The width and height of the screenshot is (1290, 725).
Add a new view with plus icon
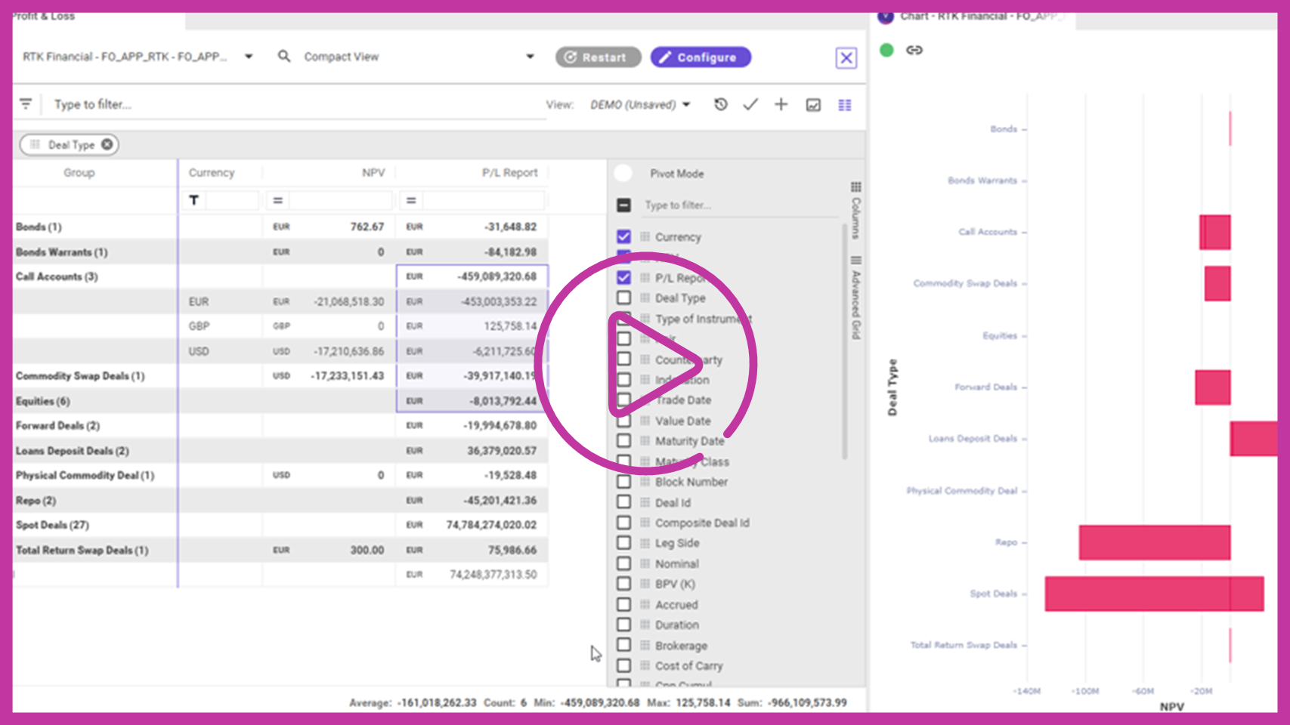click(781, 105)
